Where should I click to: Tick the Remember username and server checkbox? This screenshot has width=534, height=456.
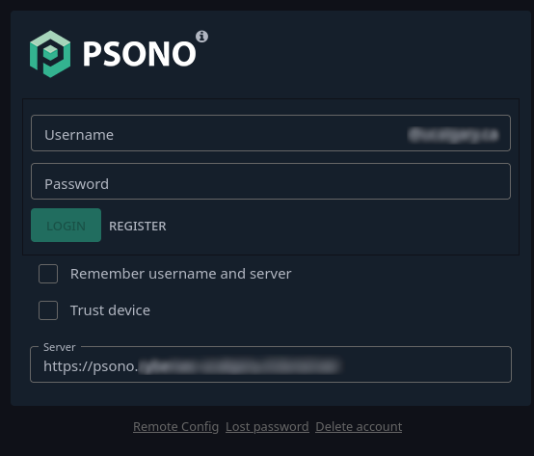point(48,274)
